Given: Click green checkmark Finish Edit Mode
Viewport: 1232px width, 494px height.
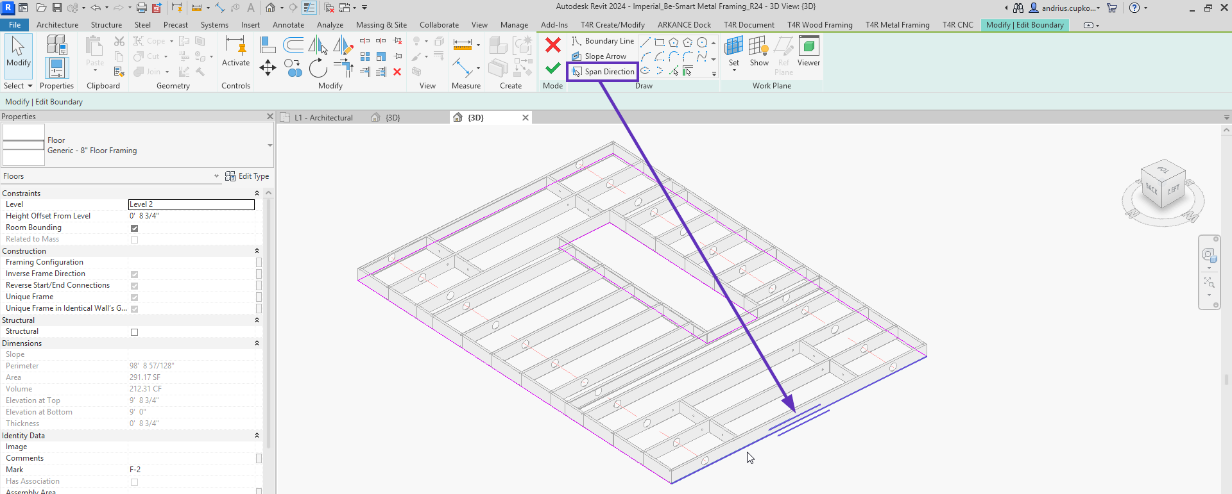Looking at the screenshot, I should 552,68.
